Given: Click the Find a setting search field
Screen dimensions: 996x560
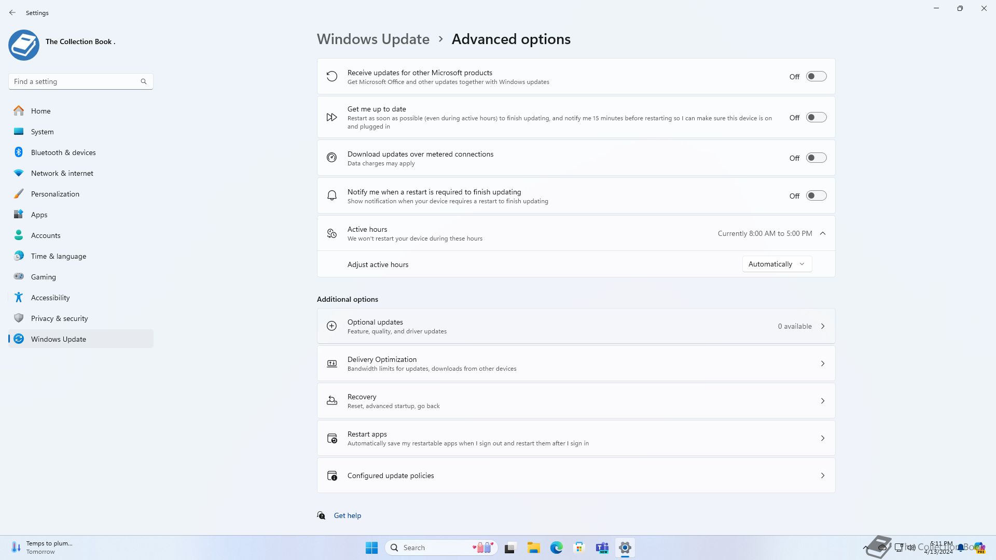Looking at the screenshot, I should tap(81, 81).
